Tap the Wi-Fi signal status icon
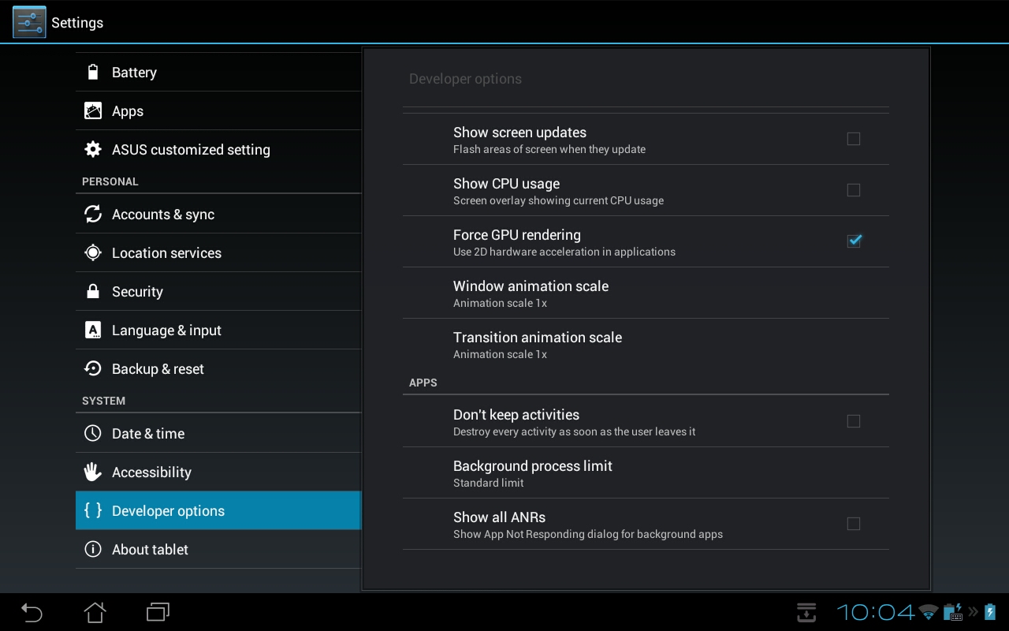The height and width of the screenshot is (631, 1009). [929, 612]
